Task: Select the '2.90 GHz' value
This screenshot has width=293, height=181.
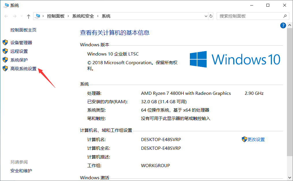Action: [x=254, y=93]
